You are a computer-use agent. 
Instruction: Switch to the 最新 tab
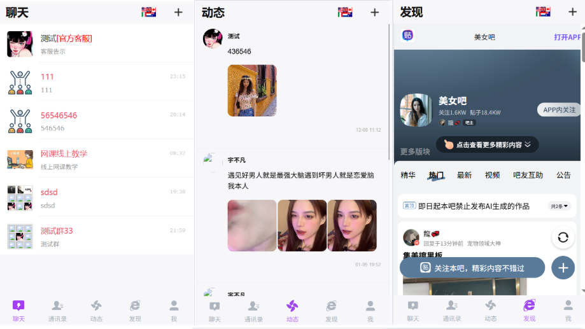(464, 175)
